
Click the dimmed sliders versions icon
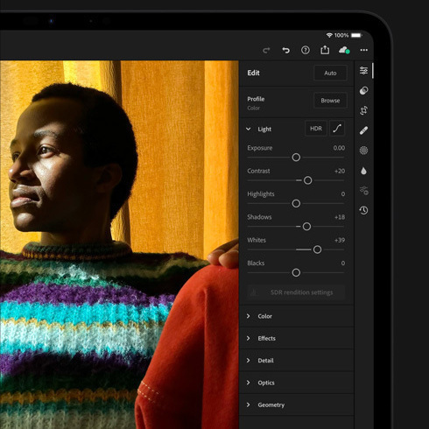(x=364, y=191)
